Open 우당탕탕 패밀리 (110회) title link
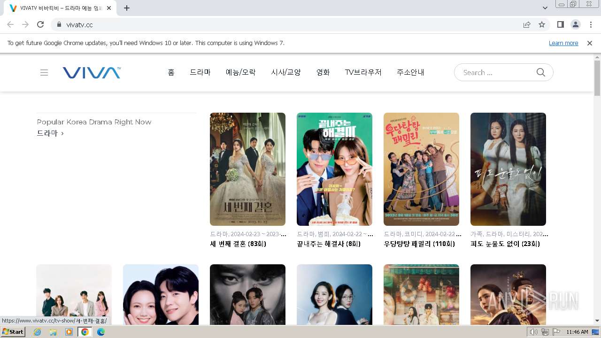This screenshot has width=601, height=338. click(419, 244)
